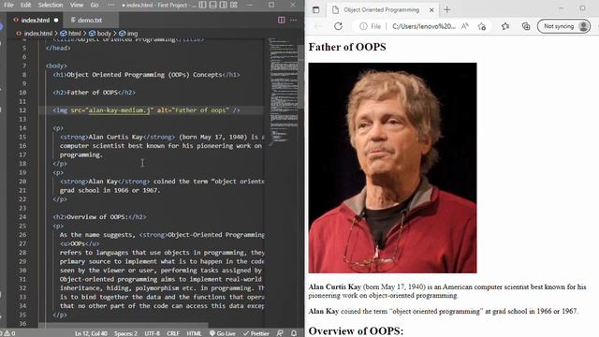The width and height of the screenshot is (599, 337).
Task: Show more menu items via the title bar ellipsis
Action: point(110,5)
